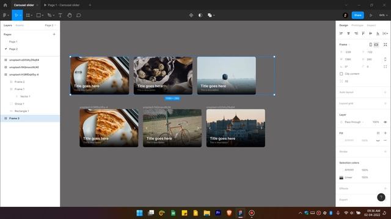Click the pie slice card in selected frame
The image size is (391, 219).
pyautogui.click(x=100, y=75)
